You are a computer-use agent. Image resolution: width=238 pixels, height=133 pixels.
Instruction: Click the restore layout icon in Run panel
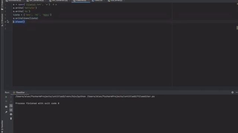click(6, 107)
